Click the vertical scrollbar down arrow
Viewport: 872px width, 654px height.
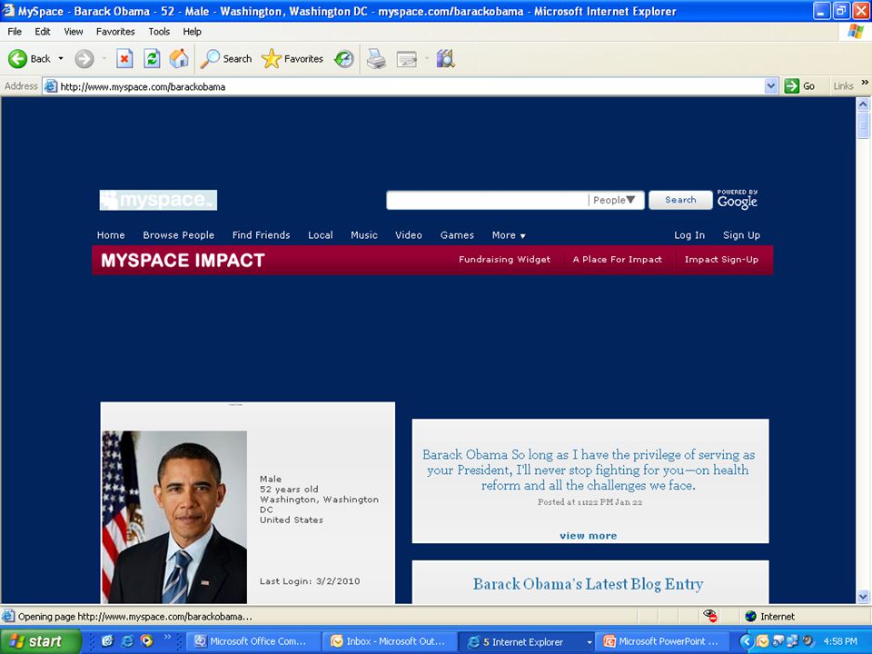coord(863,597)
